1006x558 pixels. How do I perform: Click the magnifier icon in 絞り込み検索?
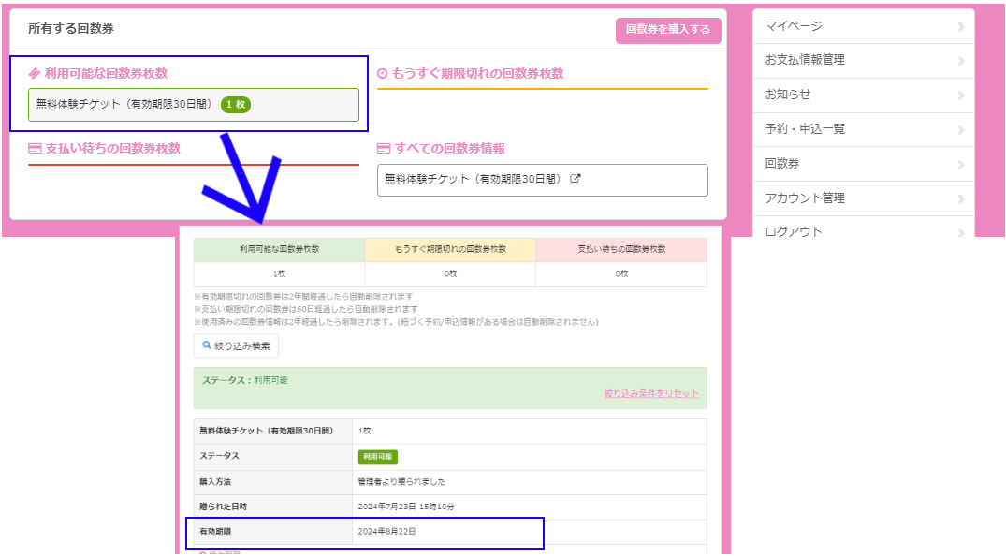click(x=208, y=345)
